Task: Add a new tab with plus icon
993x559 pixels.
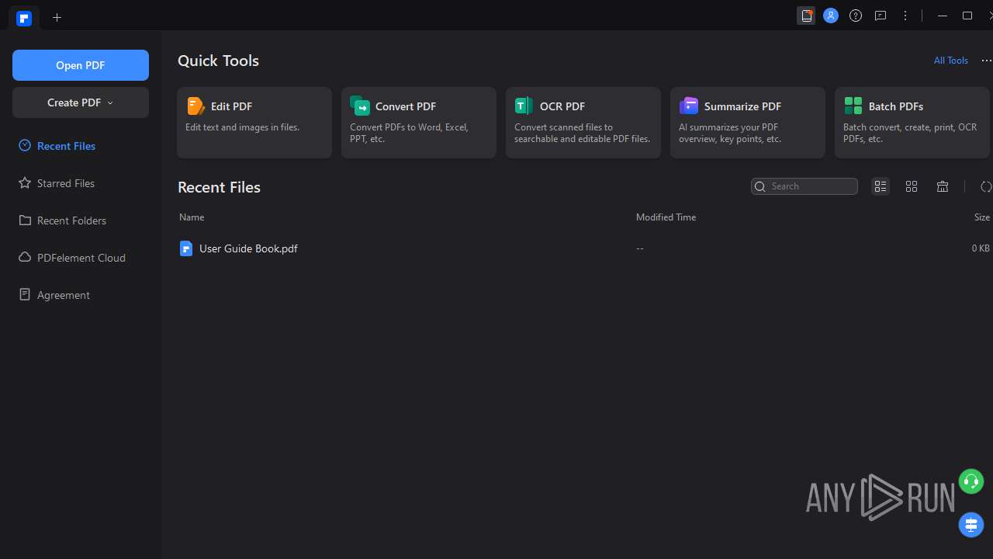Action: tap(57, 17)
